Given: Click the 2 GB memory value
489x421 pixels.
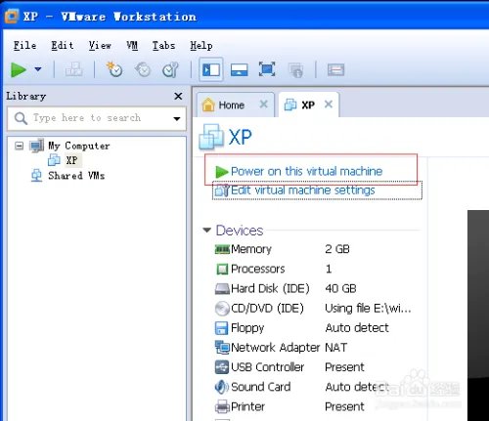Looking at the screenshot, I should pos(337,249).
